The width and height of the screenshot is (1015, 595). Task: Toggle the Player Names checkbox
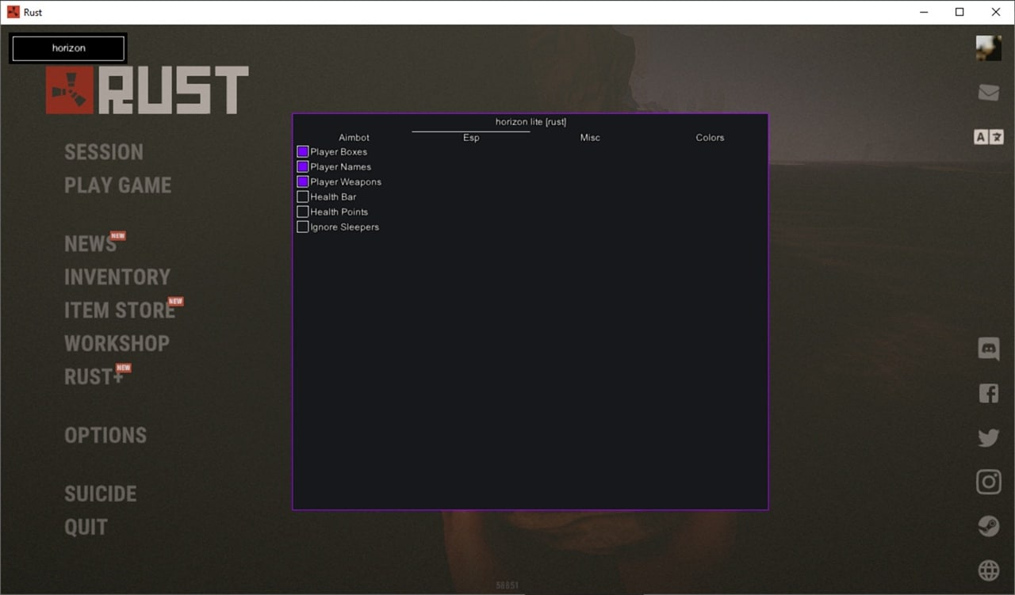(302, 166)
